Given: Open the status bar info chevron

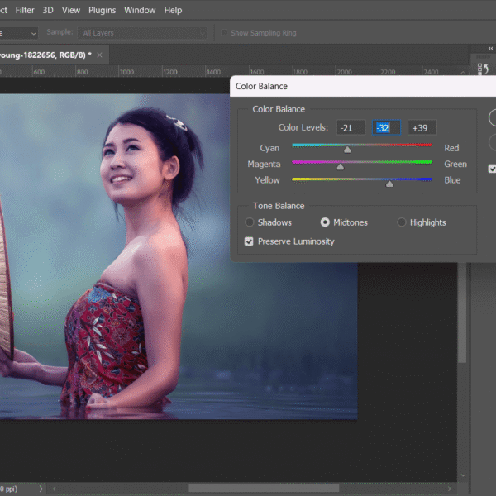Looking at the screenshot, I should point(41,489).
